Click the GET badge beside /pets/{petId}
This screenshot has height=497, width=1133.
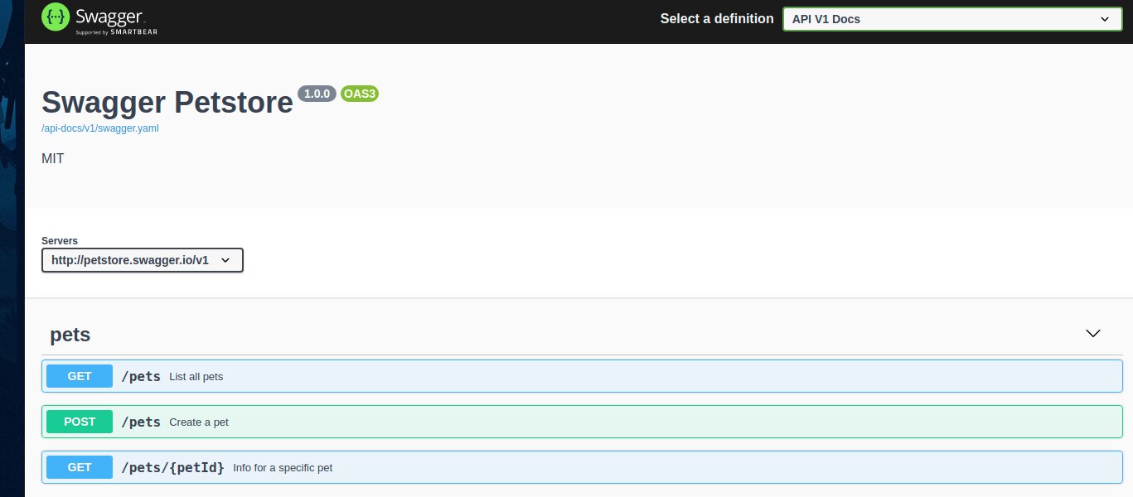pos(80,467)
